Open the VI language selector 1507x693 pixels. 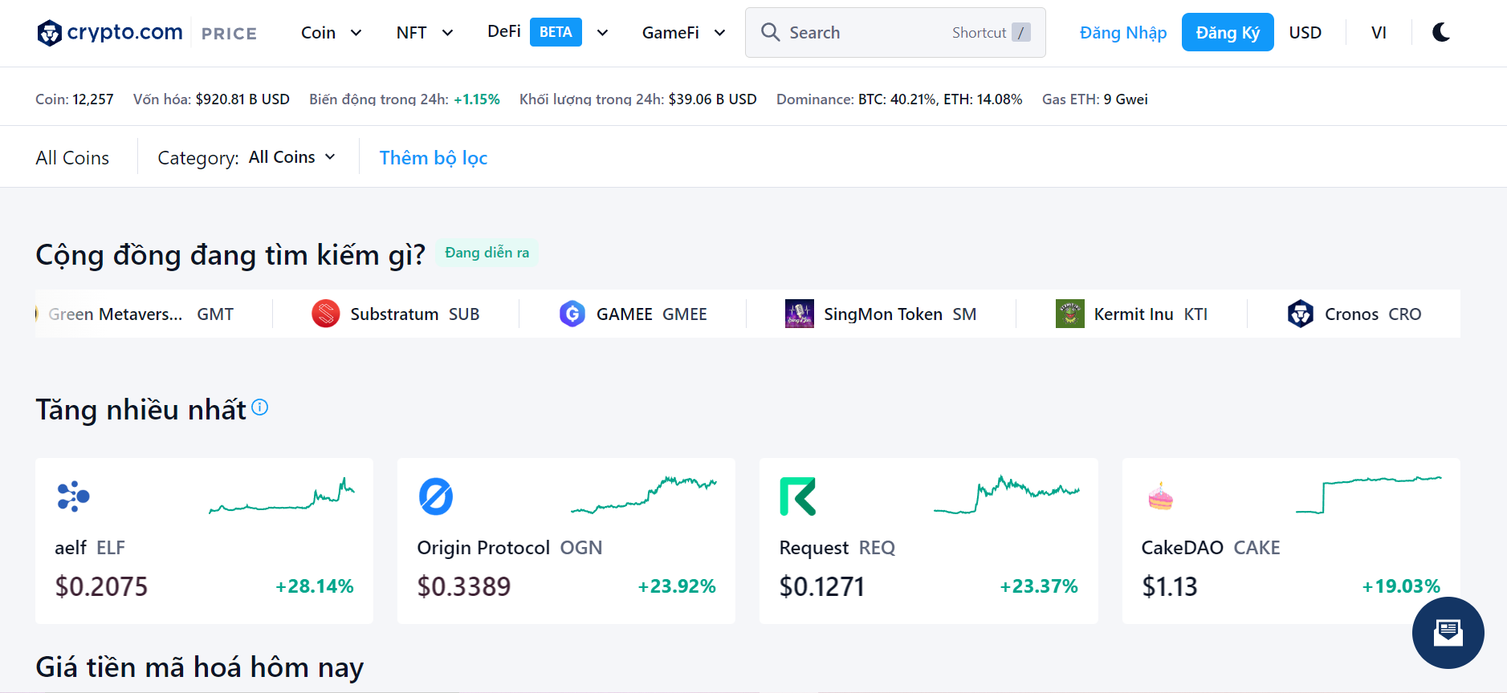(1379, 33)
